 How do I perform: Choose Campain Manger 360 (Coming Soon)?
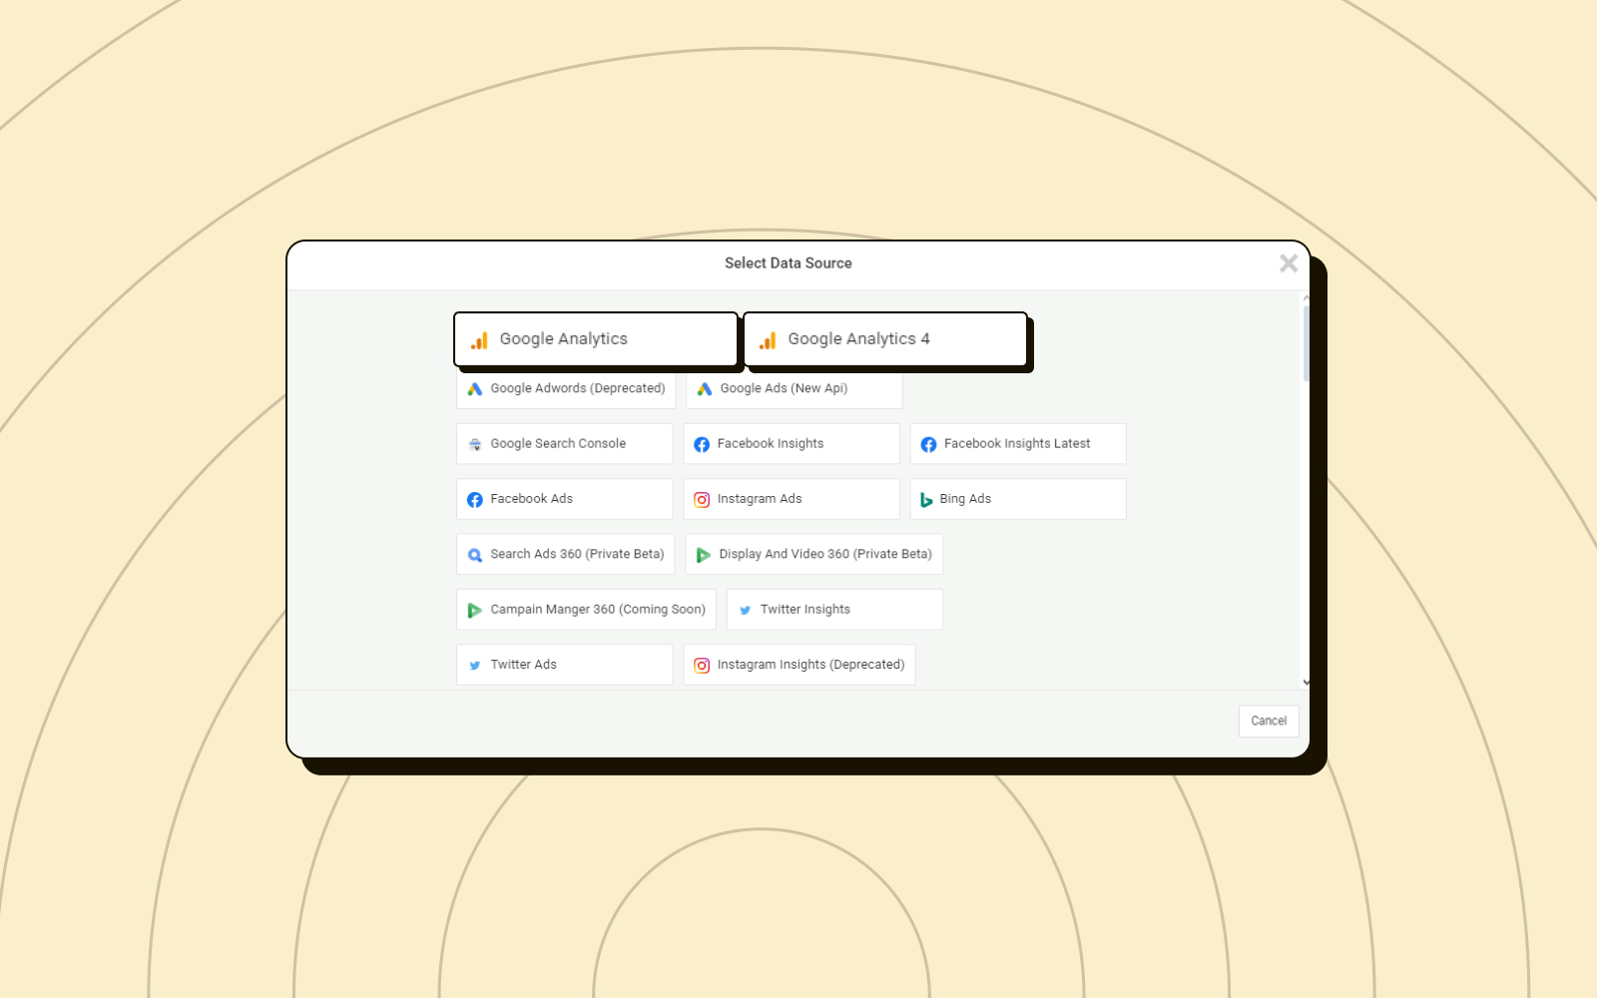coord(586,609)
